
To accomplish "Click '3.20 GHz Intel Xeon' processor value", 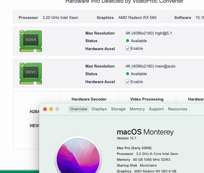I will click(x=60, y=17).
